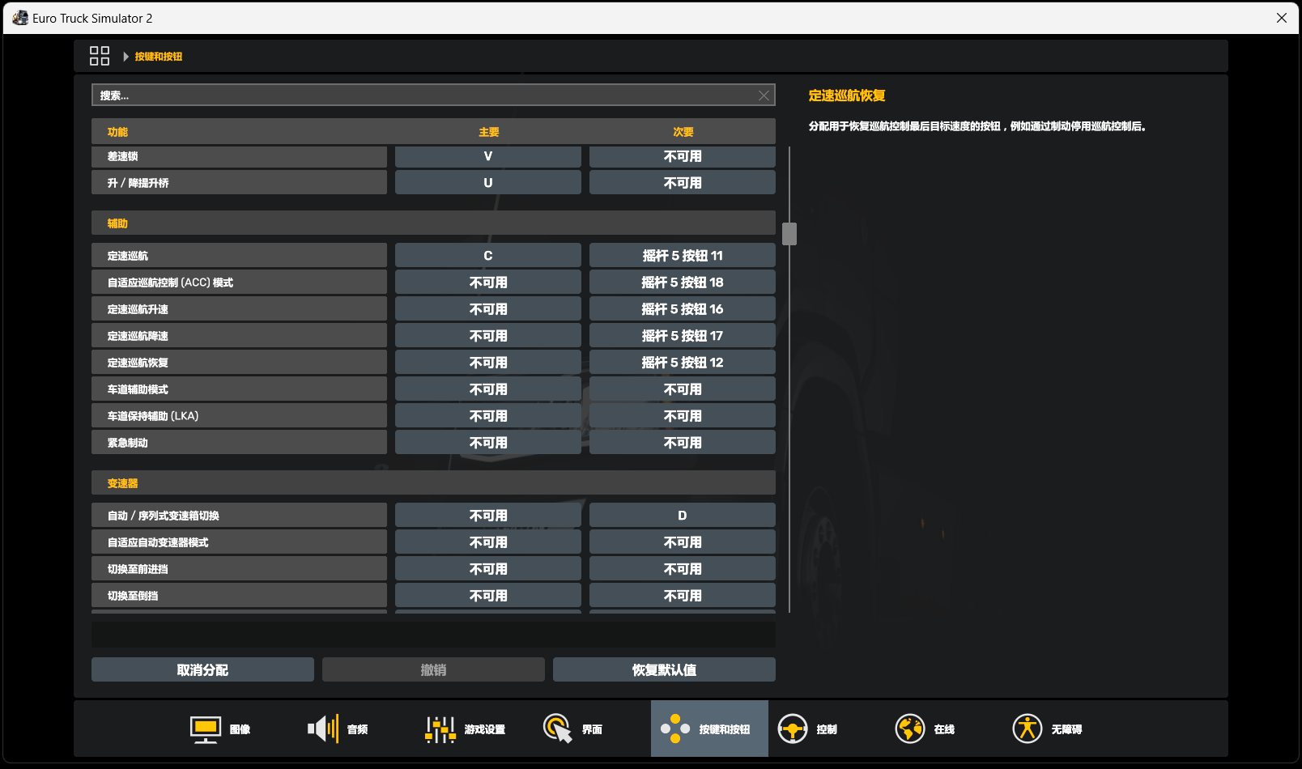Click the 搜索 search input field
The height and width of the screenshot is (769, 1302).
click(421, 96)
